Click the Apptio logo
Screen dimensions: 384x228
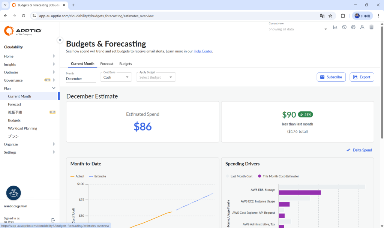[22, 31]
